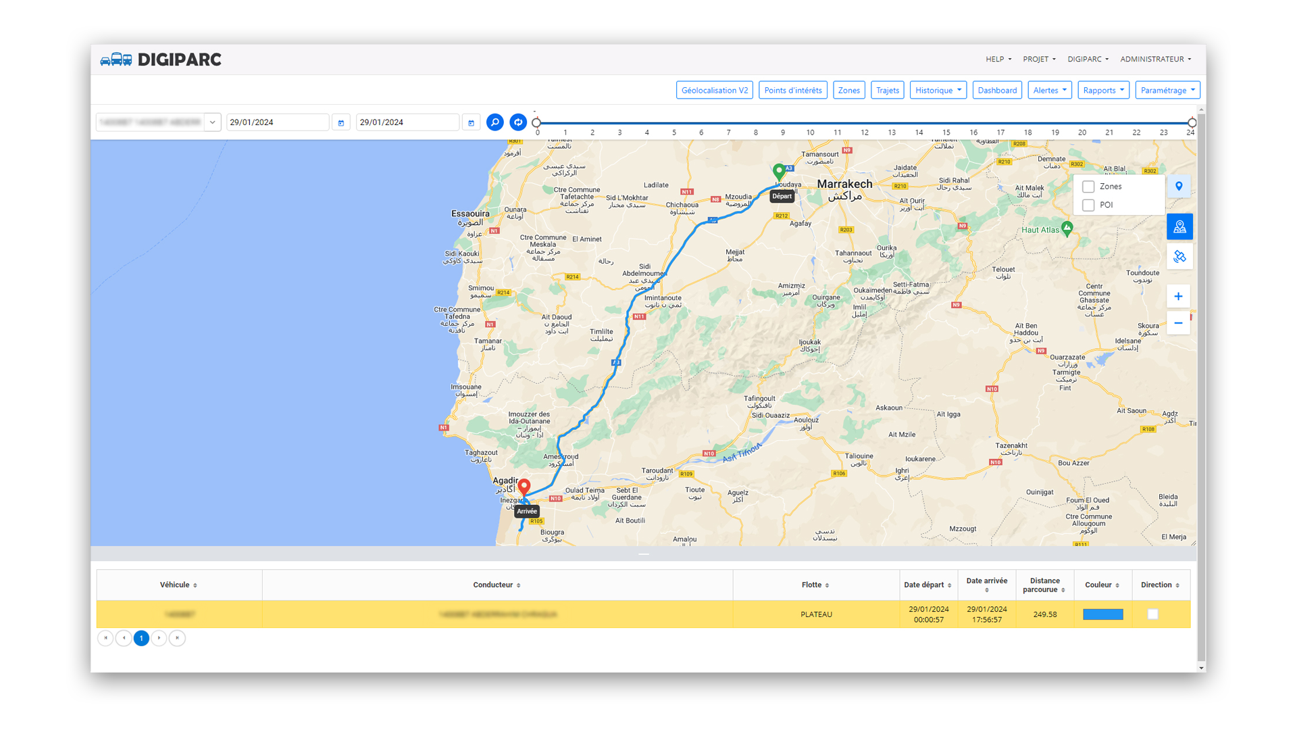1297x730 pixels.
Task: Click the time slider end handle
Action: [1192, 122]
